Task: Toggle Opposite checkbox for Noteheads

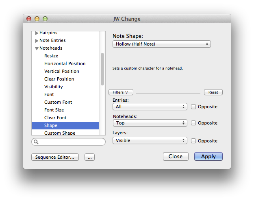Action: tap(194, 123)
